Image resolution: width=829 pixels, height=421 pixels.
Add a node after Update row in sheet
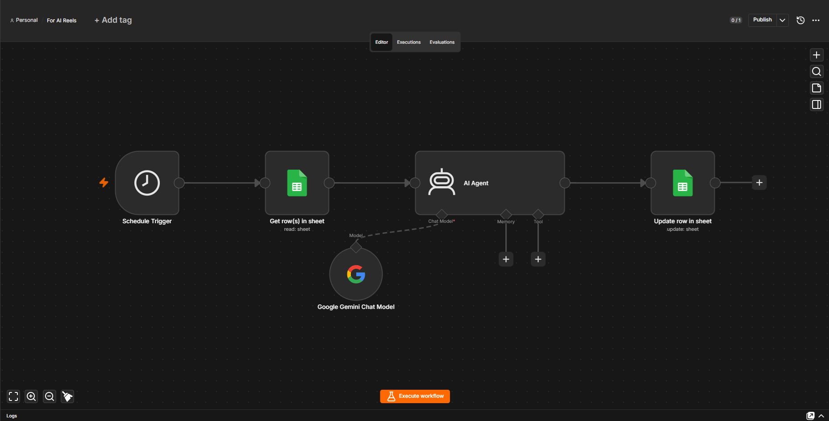click(x=759, y=183)
